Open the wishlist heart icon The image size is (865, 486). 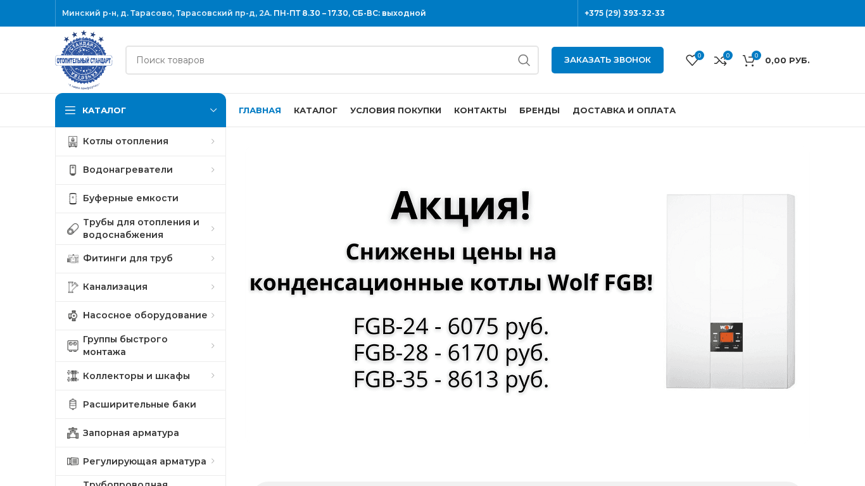[692, 60]
